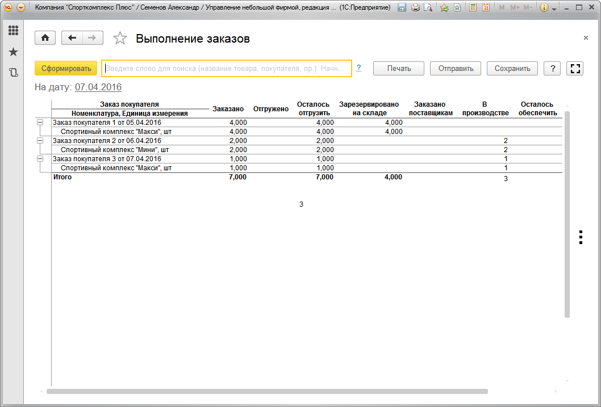Click the printer icon in title bar
Screen dimensions: 601x407
click(415, 8)
